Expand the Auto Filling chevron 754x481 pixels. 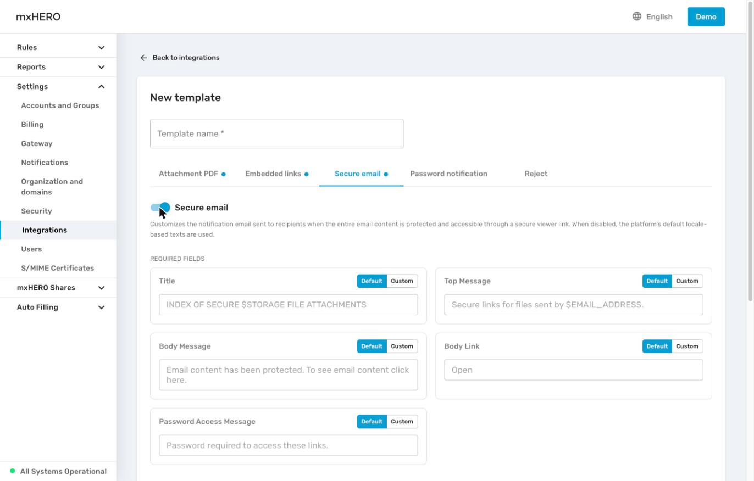(x=101, y=307)
